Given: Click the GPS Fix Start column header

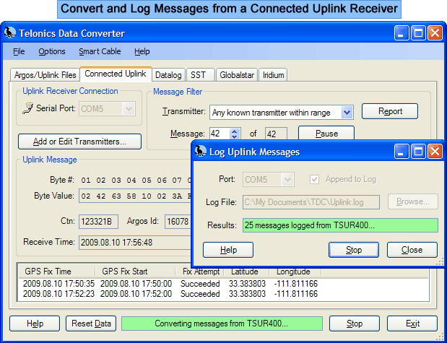Looking at the screenshot, I should click(x=135, y=272).
